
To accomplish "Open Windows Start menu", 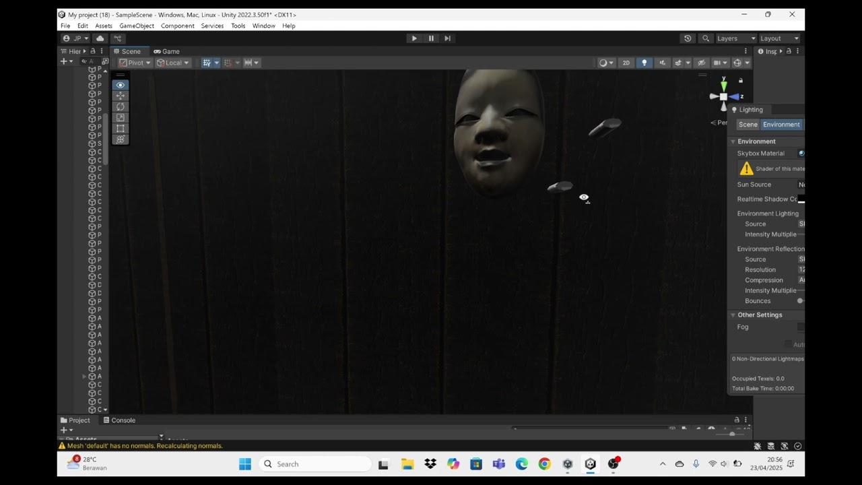I will 245,464.
